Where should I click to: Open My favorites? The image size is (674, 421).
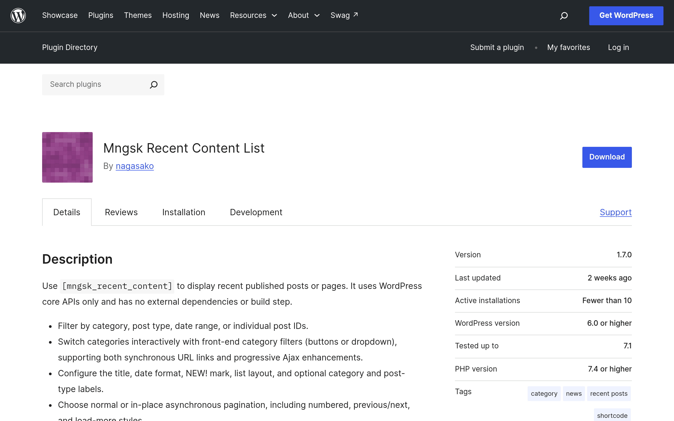tap(568, 47)
